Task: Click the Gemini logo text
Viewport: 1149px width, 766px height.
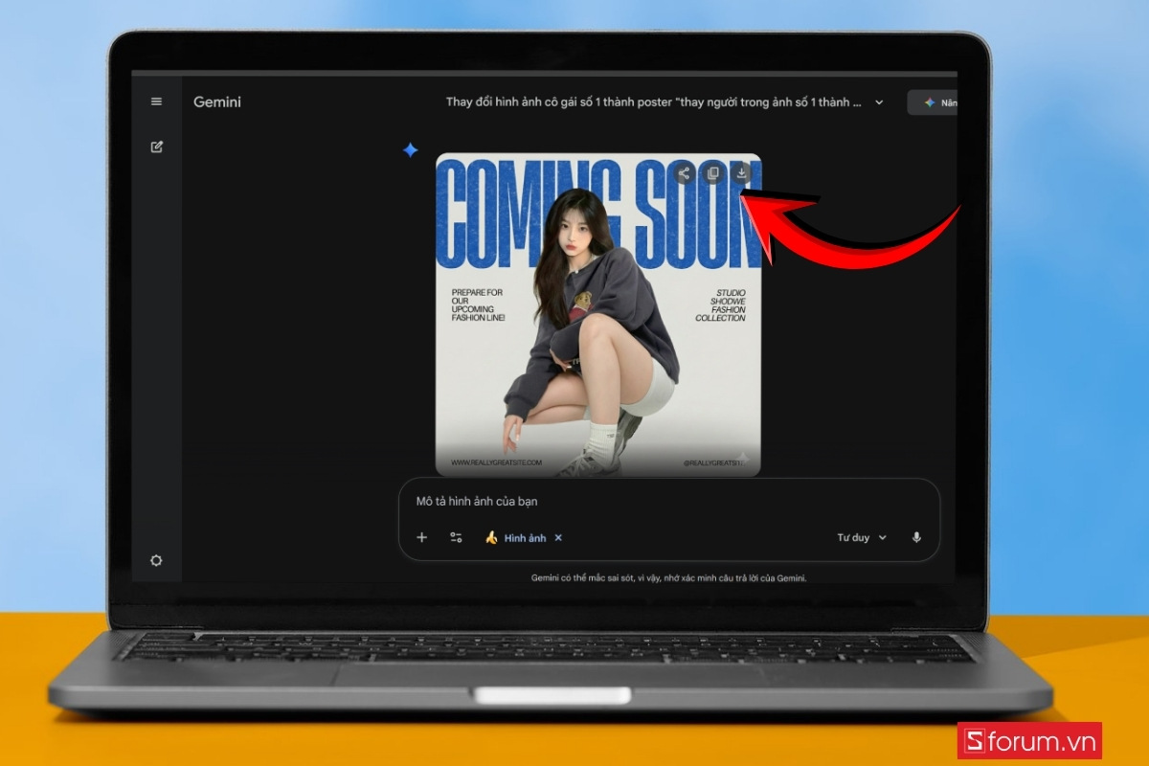Action: pyautogui.click(x=217, y=101)
